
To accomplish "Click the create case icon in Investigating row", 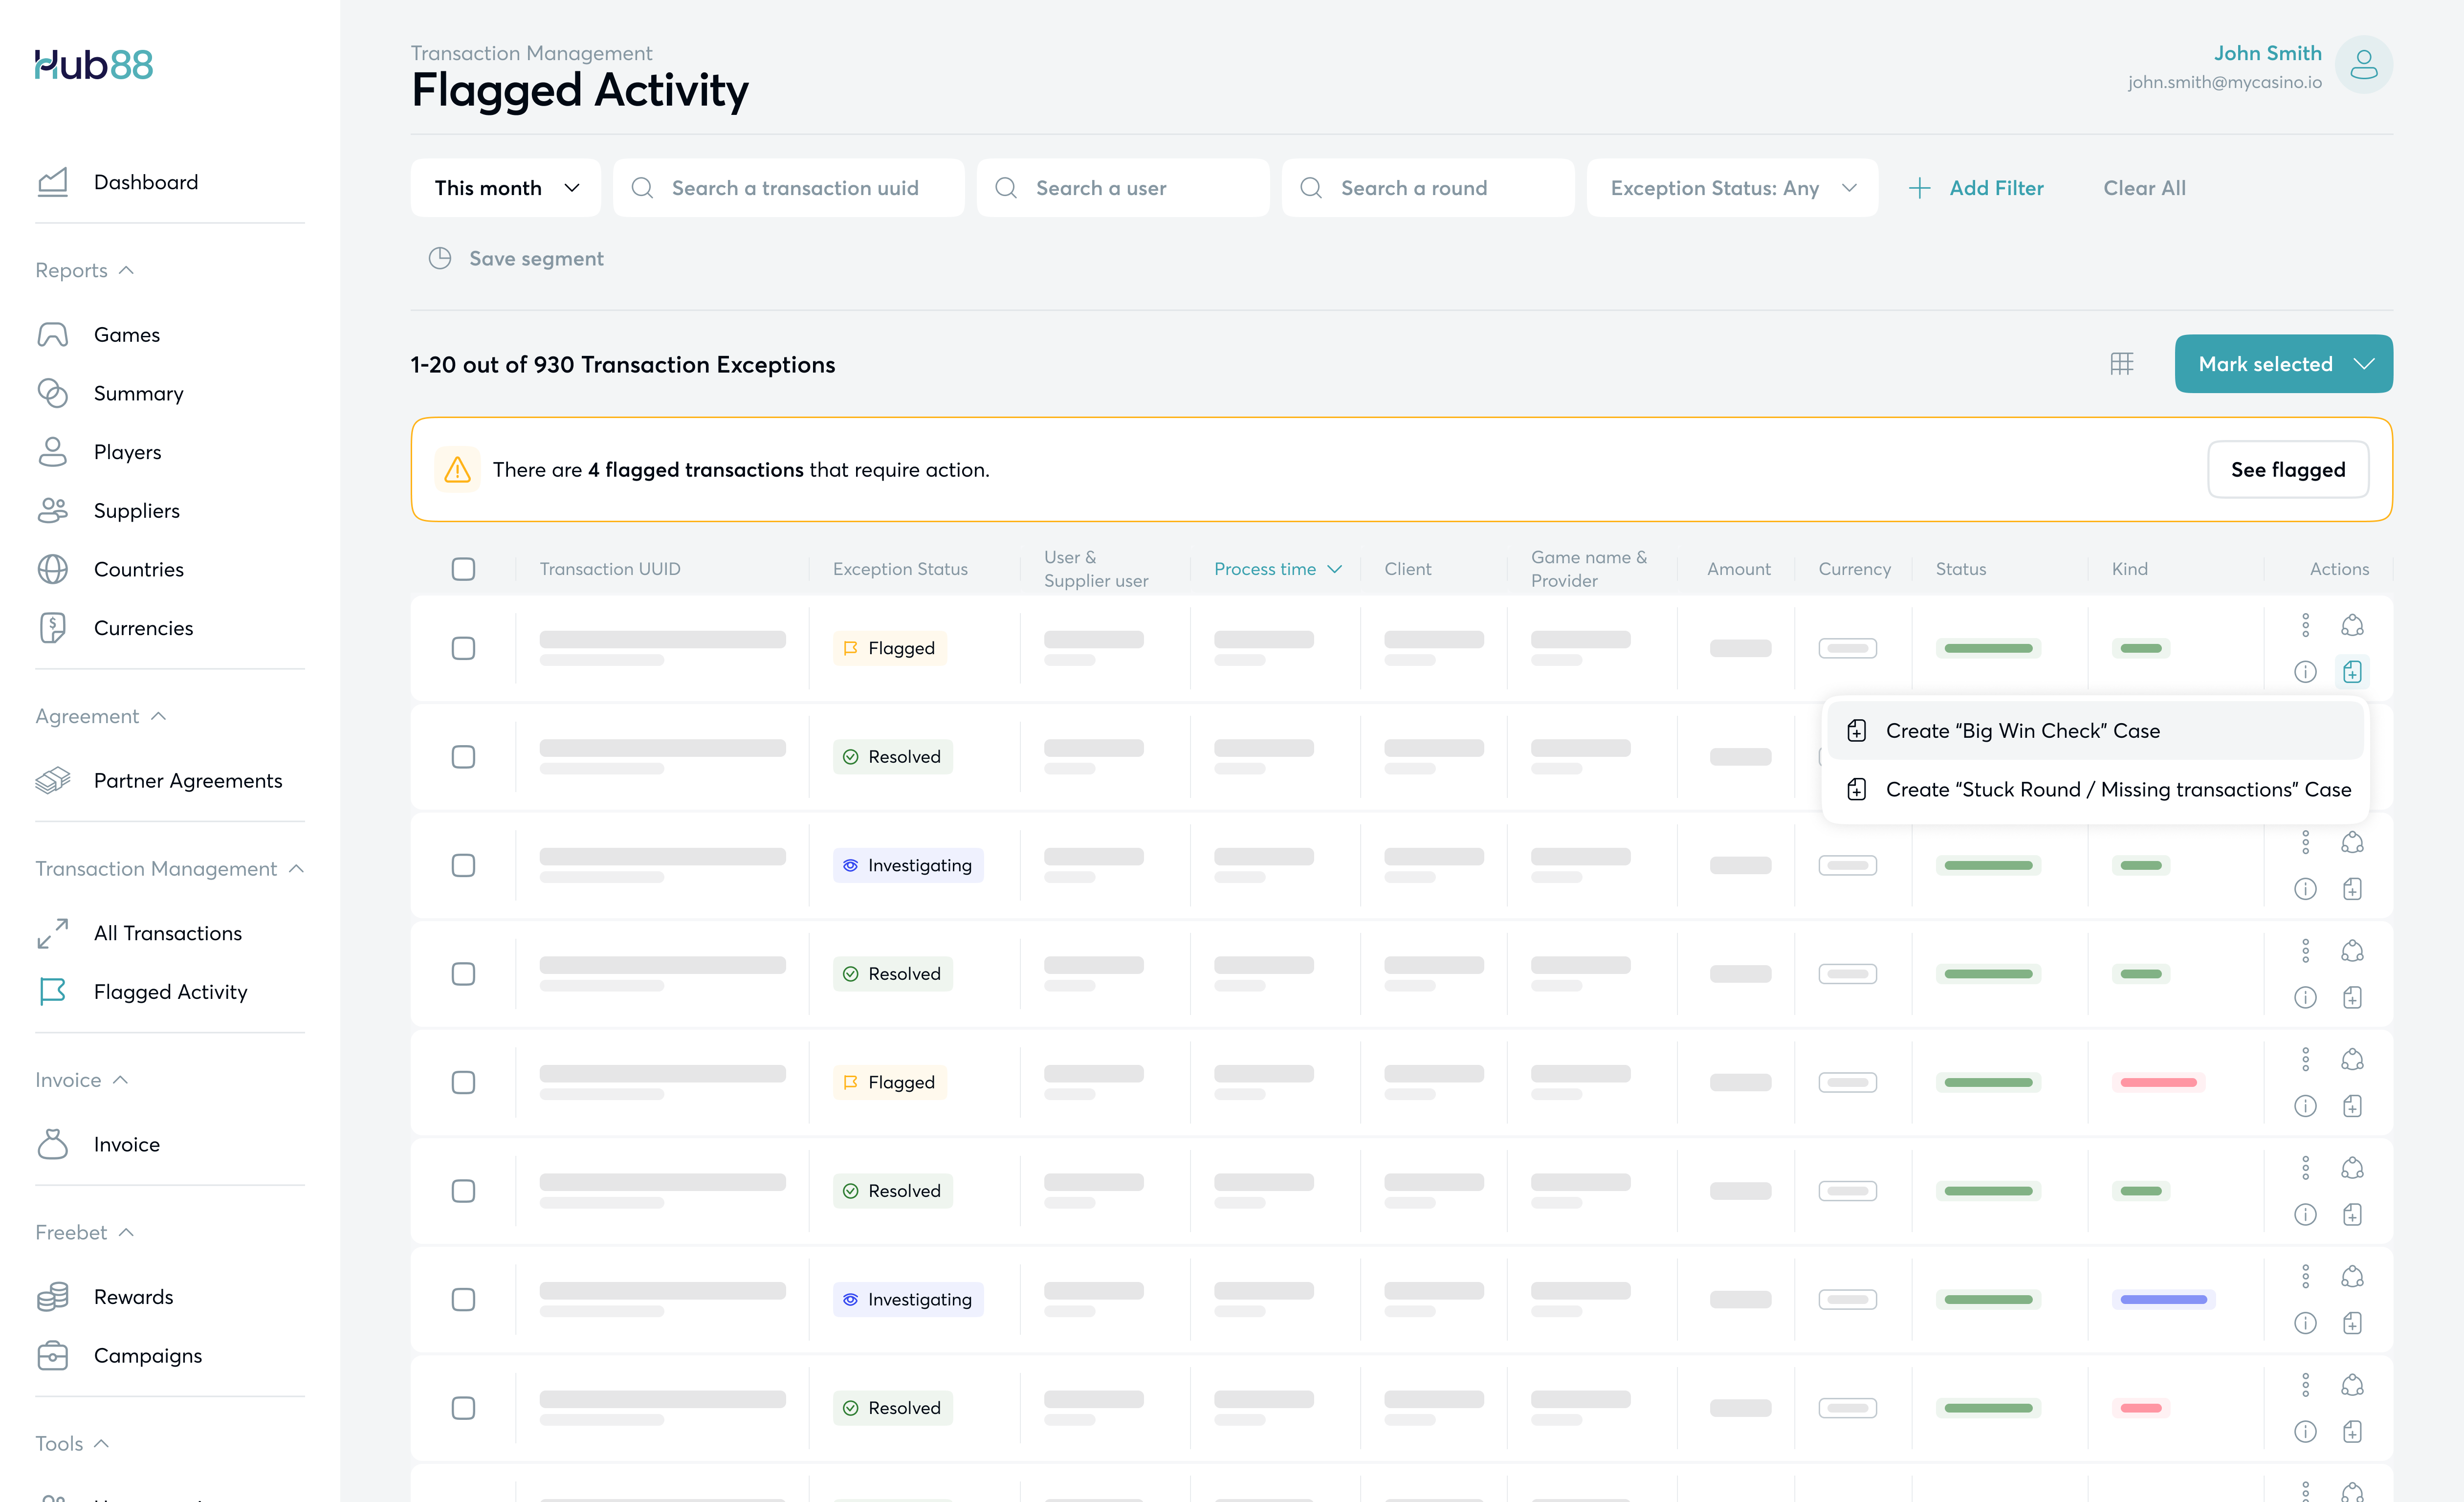I will point(2352,889).
